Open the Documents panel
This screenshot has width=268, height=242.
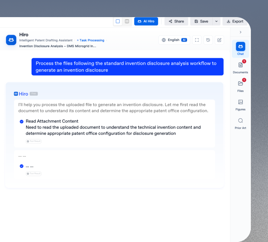pyautogui.click(x=240, y=67)
